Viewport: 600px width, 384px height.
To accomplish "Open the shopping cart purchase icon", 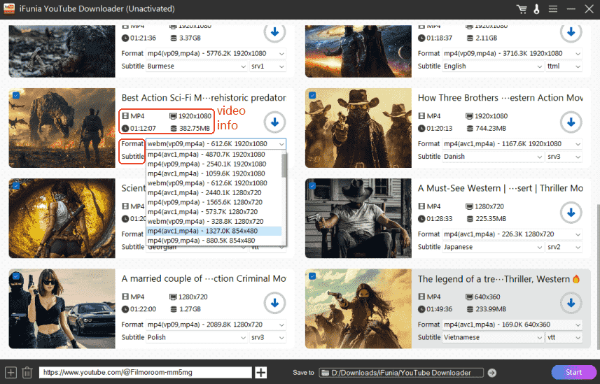I will pyautogui.click(x=521, y=8).
